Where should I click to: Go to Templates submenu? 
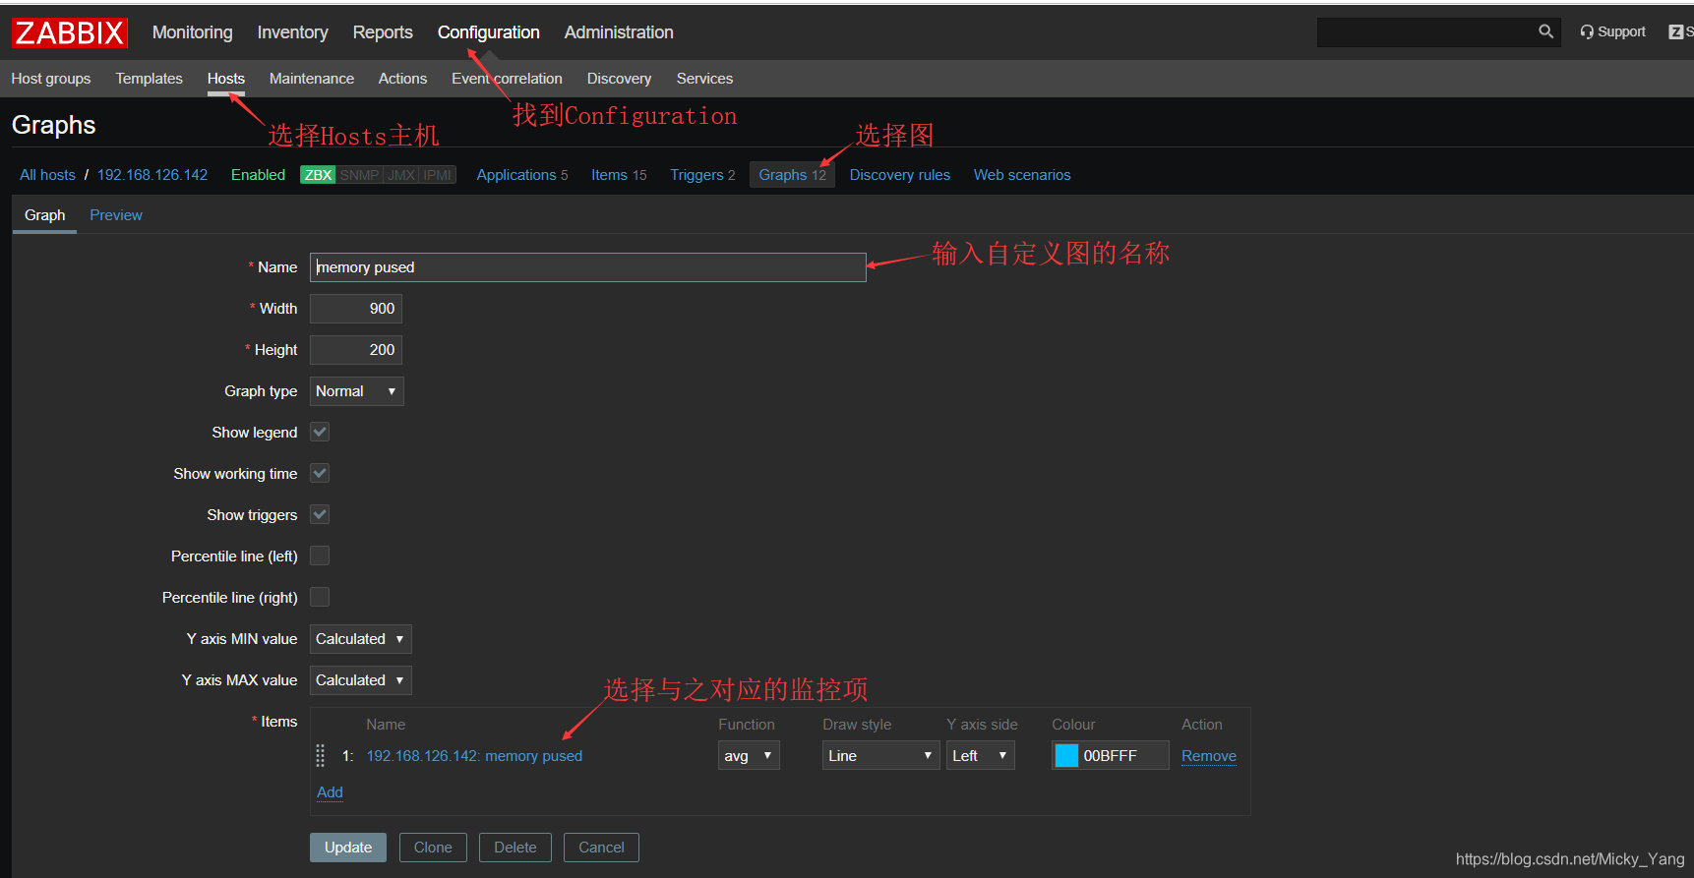tap(149, 79)
